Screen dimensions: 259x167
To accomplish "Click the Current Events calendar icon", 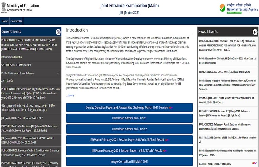I will point(58,32).
